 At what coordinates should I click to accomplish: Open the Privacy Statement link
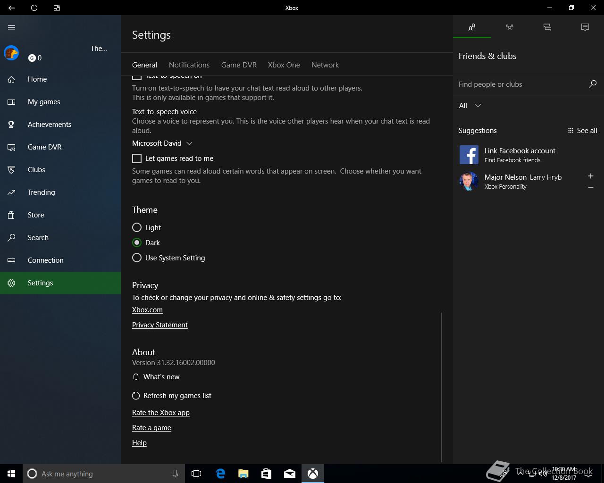(160, 325)
